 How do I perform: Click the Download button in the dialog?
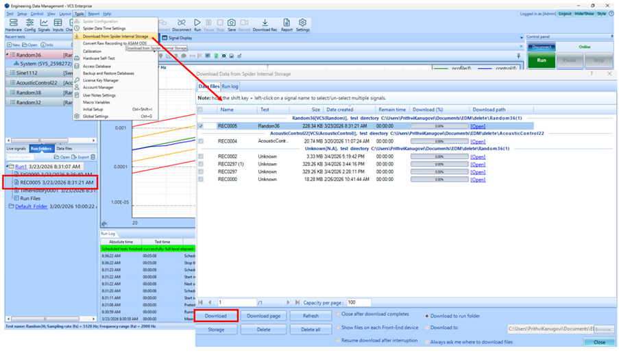pos(216,316)
